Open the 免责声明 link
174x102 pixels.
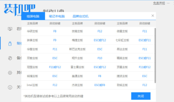[x=159, y=3]
